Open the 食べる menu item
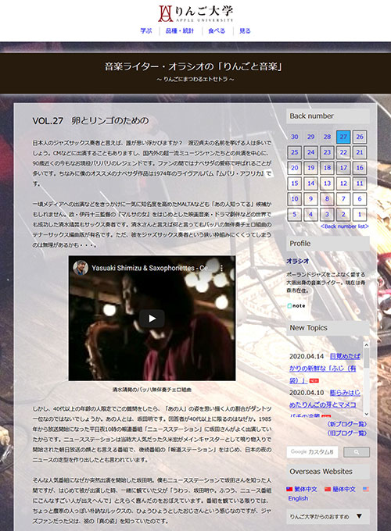This screenshot has height=531, width=391. click(x=217, y=30)
